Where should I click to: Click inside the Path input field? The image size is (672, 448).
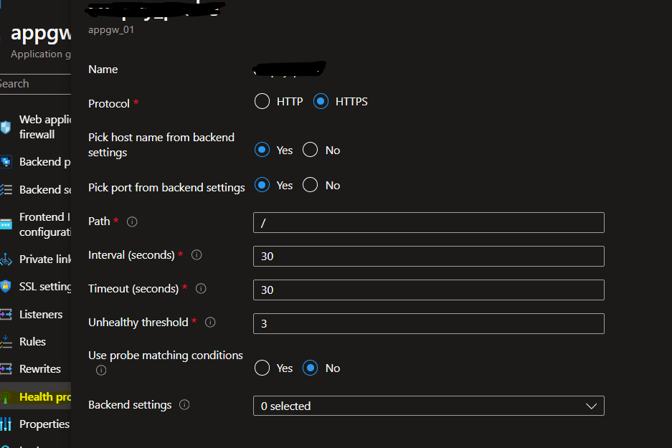pyautogui.click(x=428, y=222)
